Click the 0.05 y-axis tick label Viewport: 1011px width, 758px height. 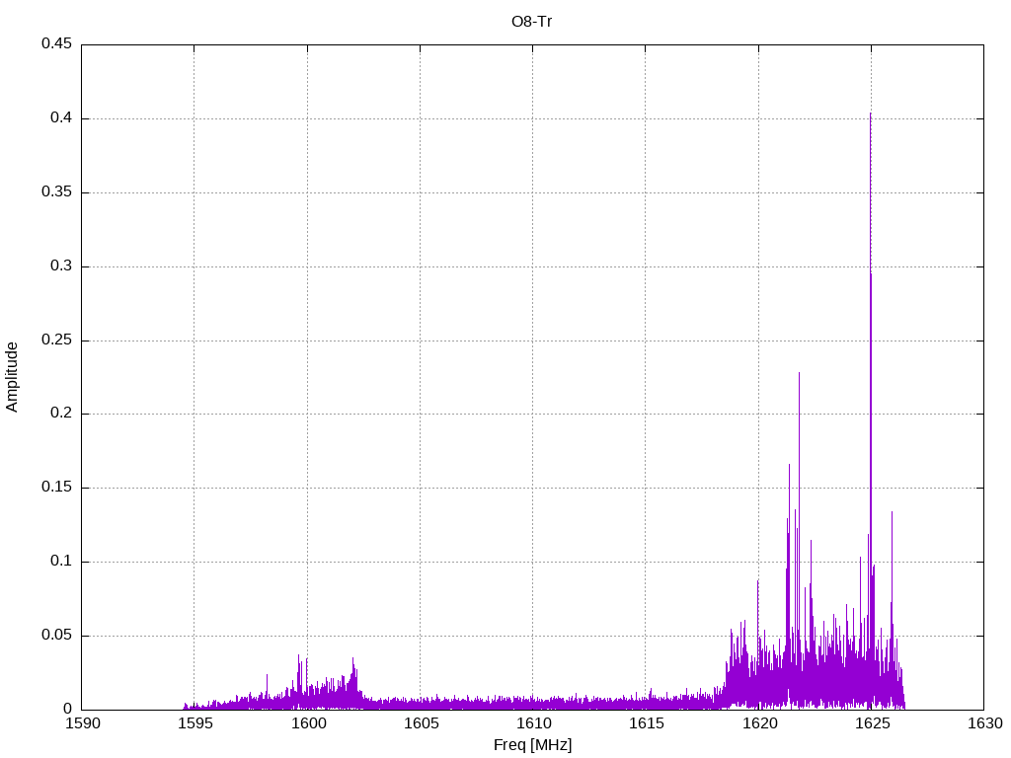pyautogui.click(x=56, y=635)
